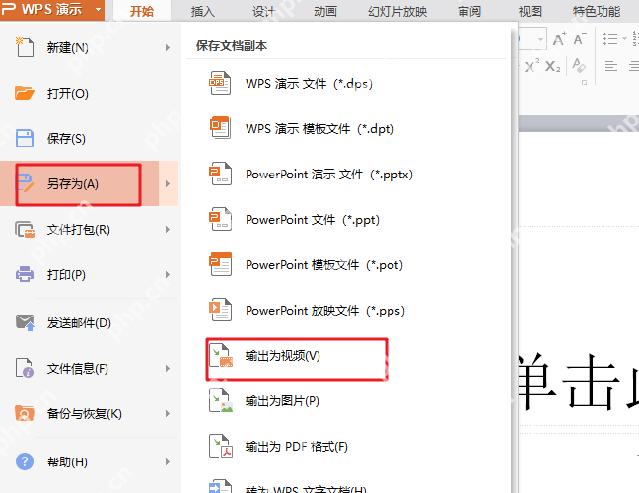Expand the 帮助(H) submenu arrow
This screenshot has height=493, width=639.
click(x=168, y=461)
